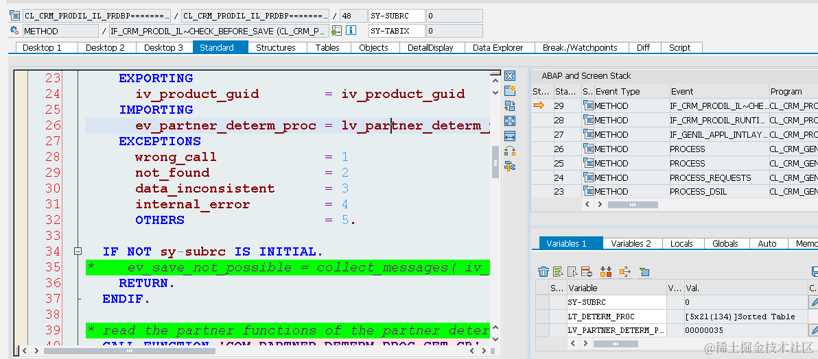This screenshot has height=359, width=818.
Task: Click the variables table horizontal scrollbar thumb
Action: (x=616, y=344)
